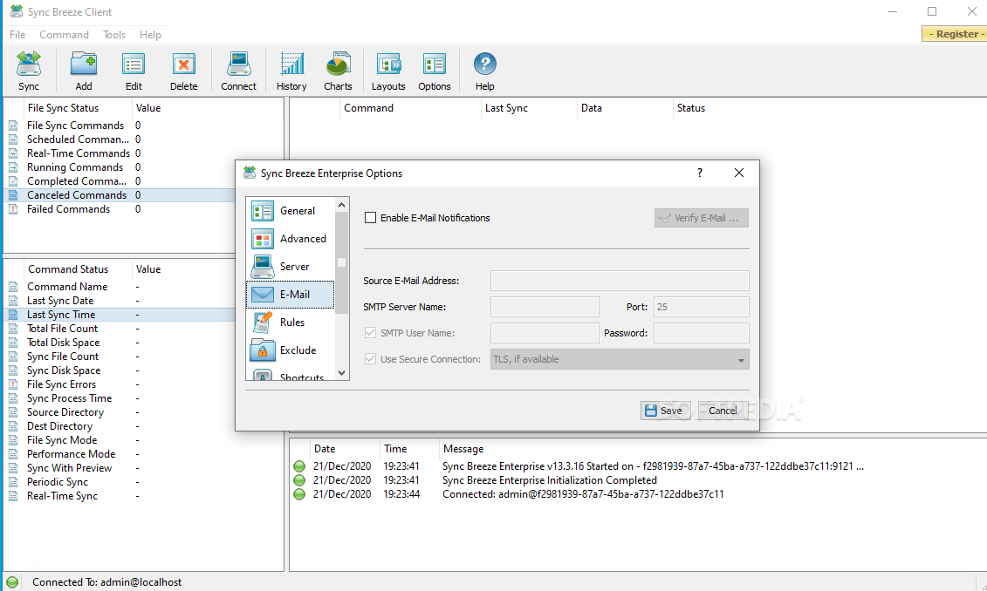Click the Sync toolbar icon
The height and width of the screenshot is (591, 987).
point(28,65)
